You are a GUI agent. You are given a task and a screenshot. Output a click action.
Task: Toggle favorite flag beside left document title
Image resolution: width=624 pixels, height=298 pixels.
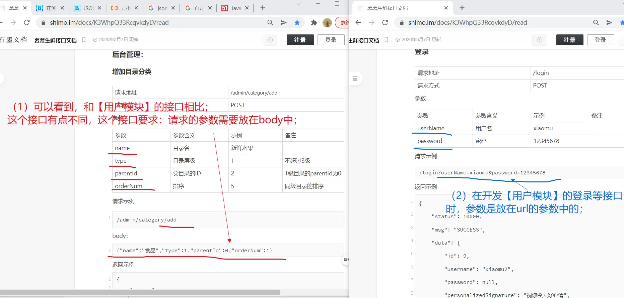click(x=84, y=40)
